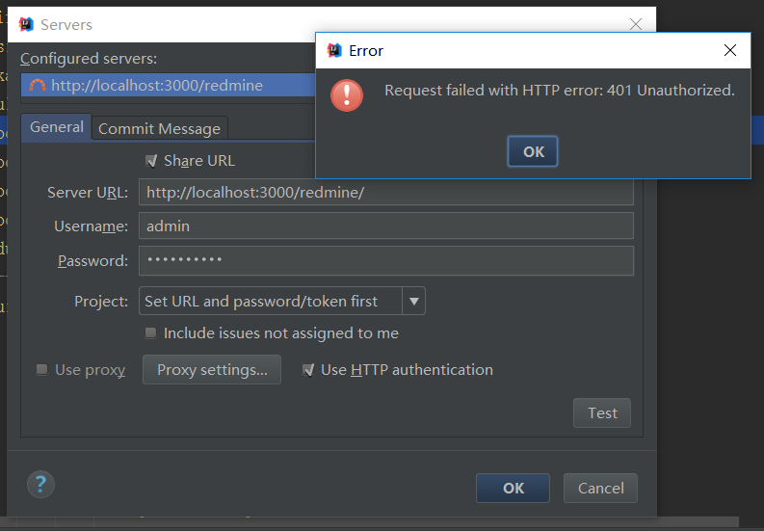Close the Servers dialog
Screen dimensions: 764x531
[636, 24]
